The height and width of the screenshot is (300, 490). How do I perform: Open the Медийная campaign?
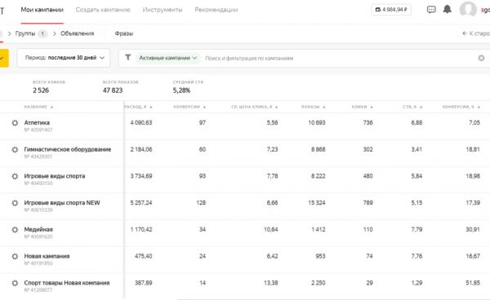point(38,230)
